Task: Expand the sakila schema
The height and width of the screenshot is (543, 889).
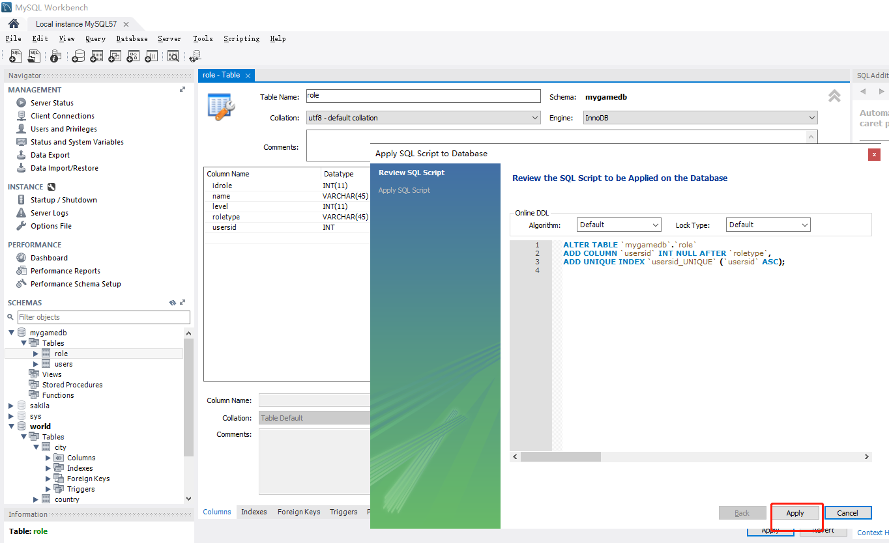Action: (11, 406)
